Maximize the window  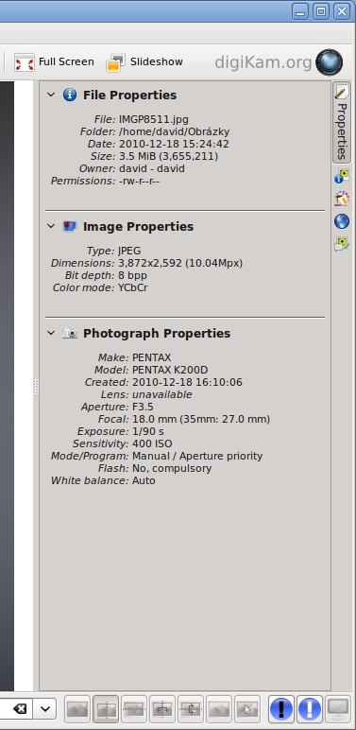[x=321, y=11]
